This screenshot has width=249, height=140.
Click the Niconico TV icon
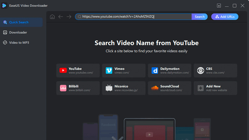(x=109, y=88)
